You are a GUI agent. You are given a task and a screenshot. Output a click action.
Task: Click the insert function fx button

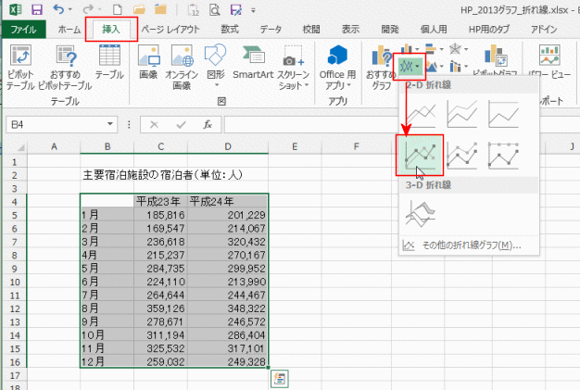point(208,123)
